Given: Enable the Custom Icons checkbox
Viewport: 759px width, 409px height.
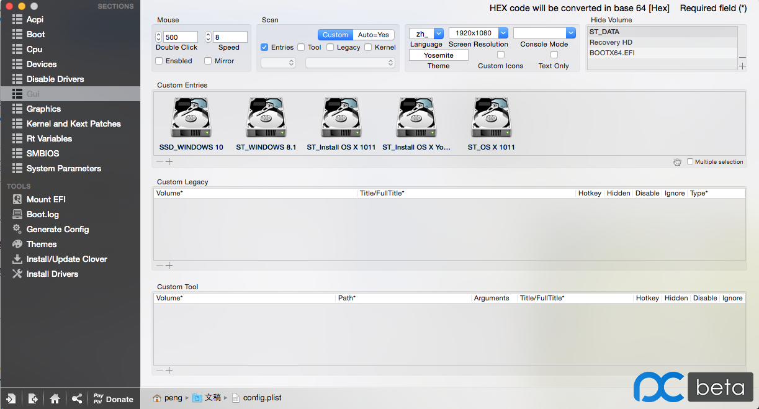Looking at the screenshot, I should tap(501, 55).
